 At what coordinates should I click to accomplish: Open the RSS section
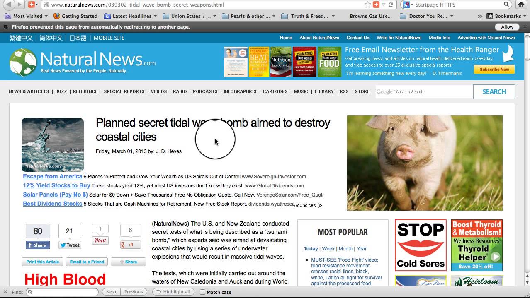(x=344, y=91)
